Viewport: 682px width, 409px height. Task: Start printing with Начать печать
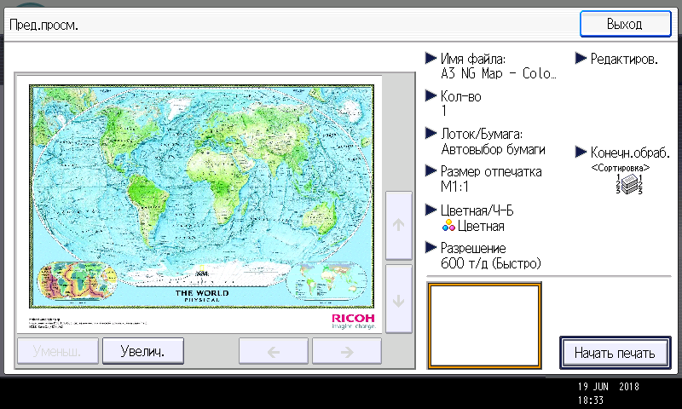pyautogui.click(x=615, y=353)
